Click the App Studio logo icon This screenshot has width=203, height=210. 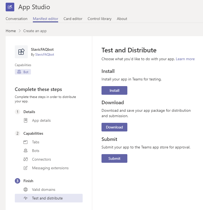pos(10,7)
